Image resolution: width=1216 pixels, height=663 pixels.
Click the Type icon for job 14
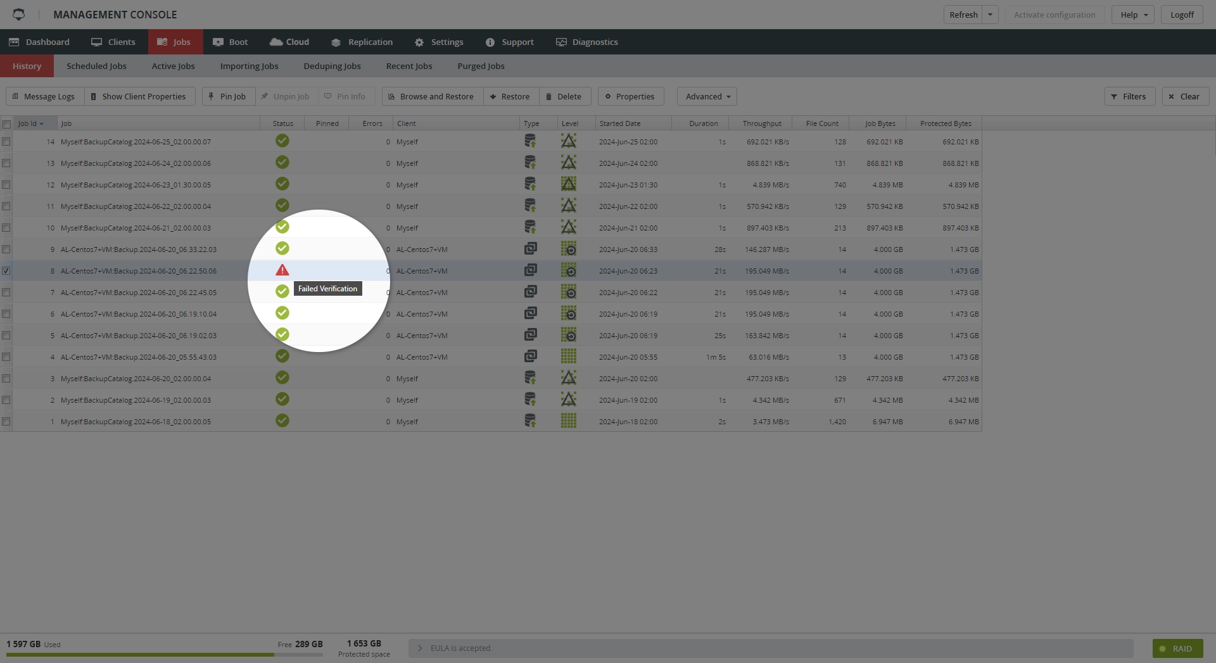(530, 141)
